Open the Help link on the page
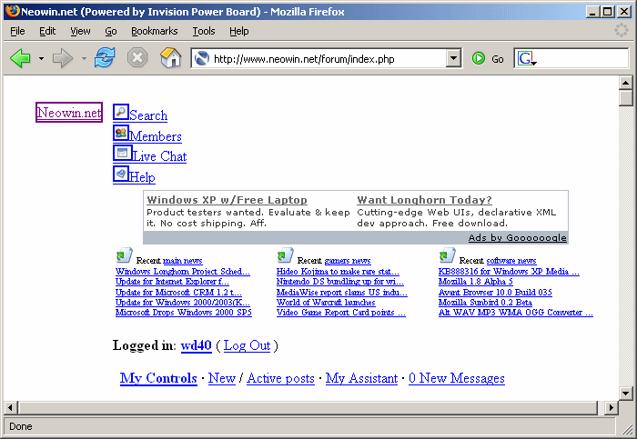The image size is (637, 439). click(142, 177)
